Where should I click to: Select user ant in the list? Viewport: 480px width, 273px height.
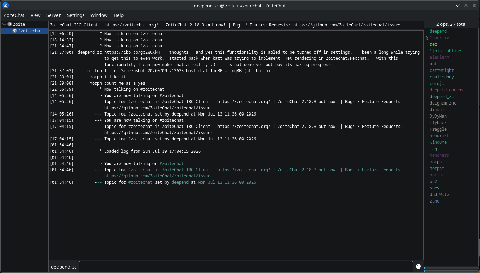[x=433, y=64]
